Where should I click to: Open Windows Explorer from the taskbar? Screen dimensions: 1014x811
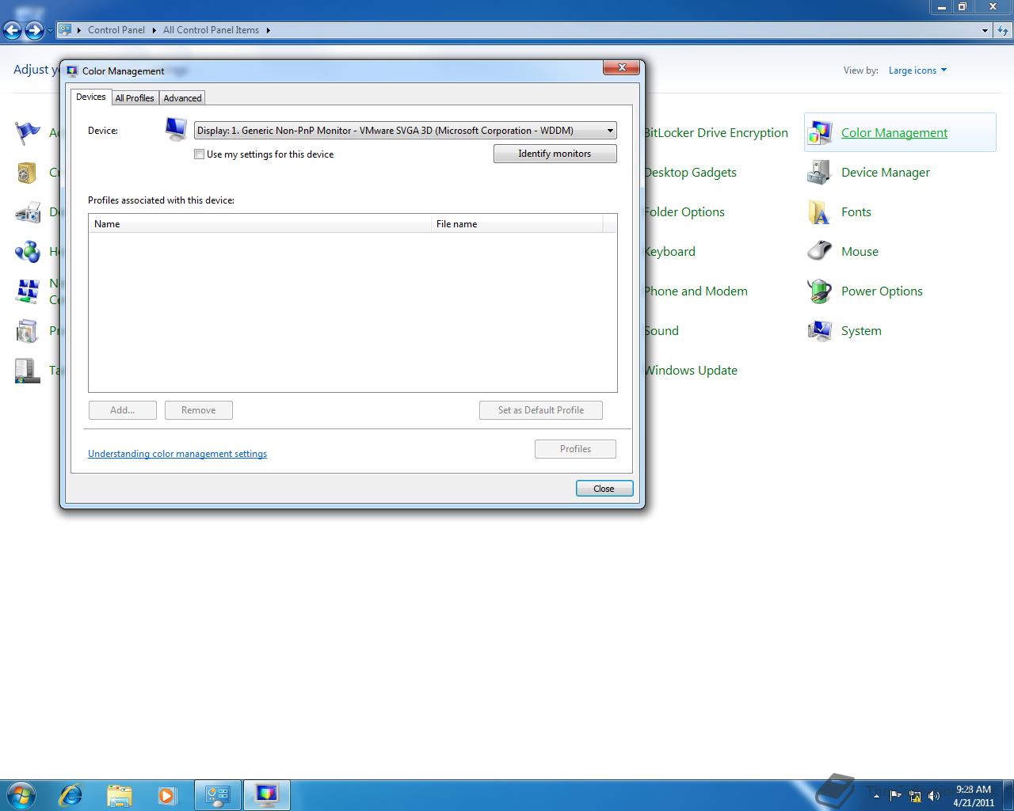119,794
